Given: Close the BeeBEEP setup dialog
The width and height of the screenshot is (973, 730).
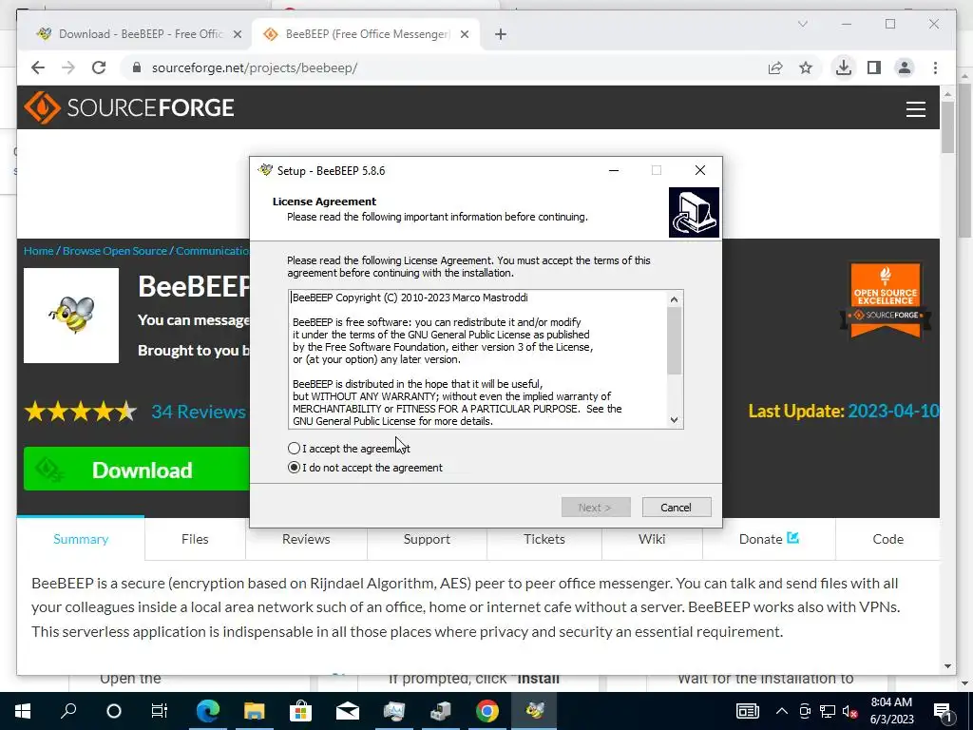Looking at the screenshot, I should [700, 170].
